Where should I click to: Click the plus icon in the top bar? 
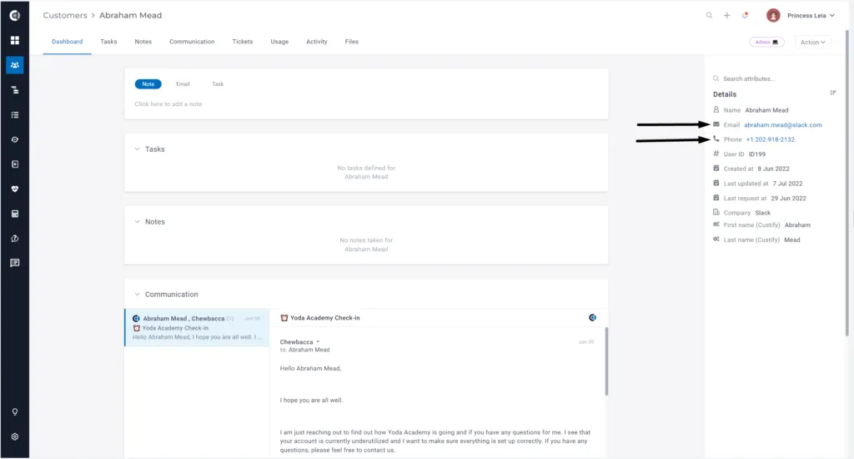[726, 15]
